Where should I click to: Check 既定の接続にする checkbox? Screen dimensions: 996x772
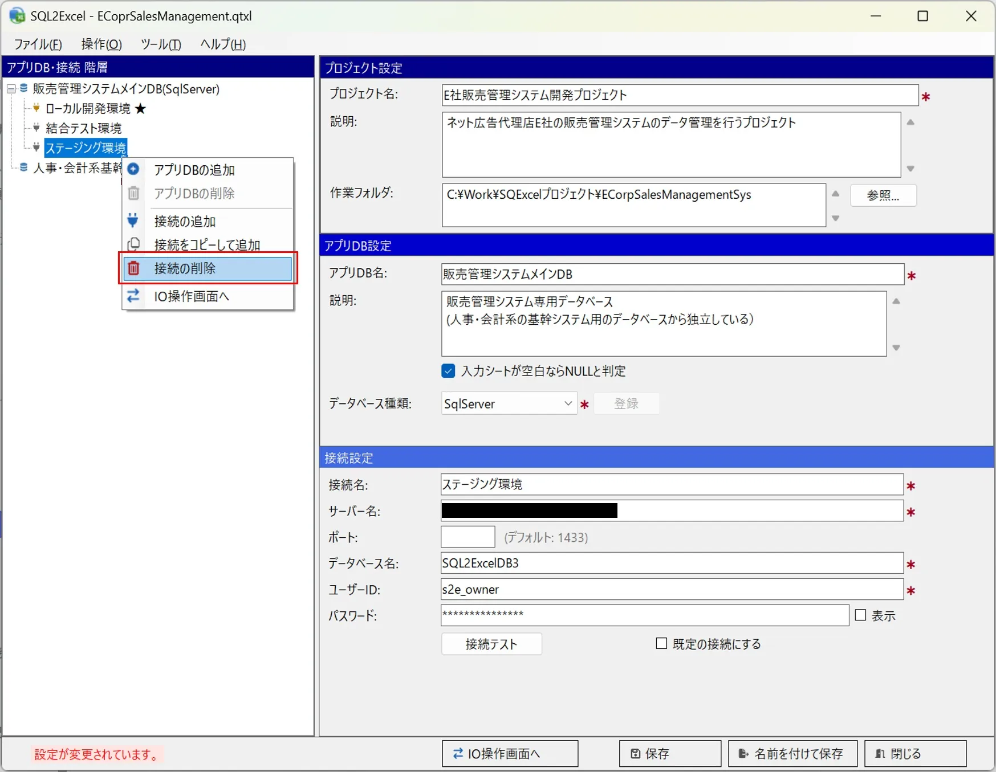click(661, 643)
